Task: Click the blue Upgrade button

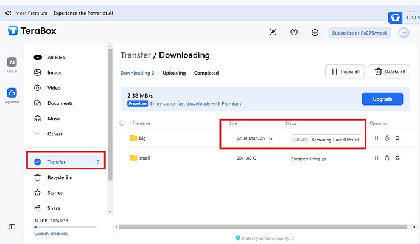Action: click(x=382, y=99)
